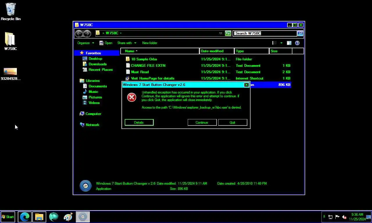This screenshot has height=223, width=372.
Task: Click the search magnifier icon
Action: pos(300,33)
